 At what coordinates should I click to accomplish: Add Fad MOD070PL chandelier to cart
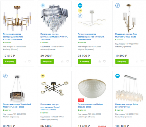[85, 61]
